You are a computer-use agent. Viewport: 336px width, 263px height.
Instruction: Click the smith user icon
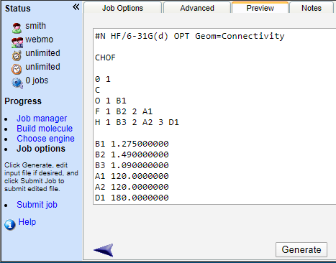coord(17,28)
